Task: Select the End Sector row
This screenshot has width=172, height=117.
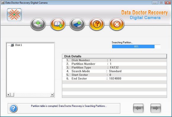Action: coord(114,78)
